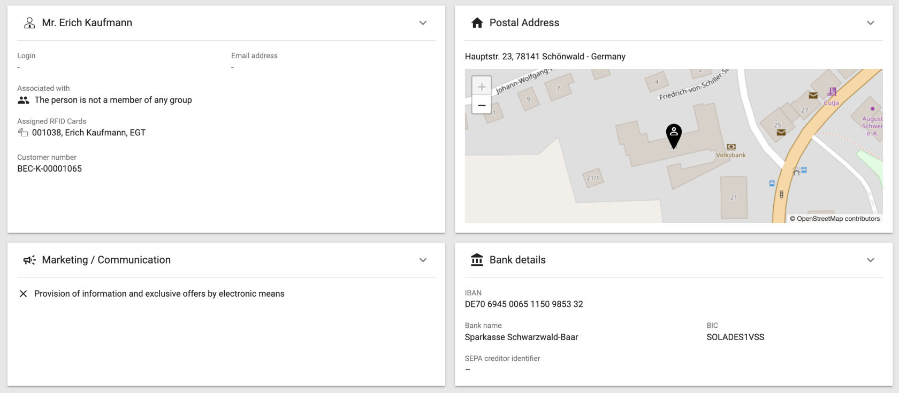Click building number 21/1 on the map
This screenshot has height=393, width=899.
(593, 178)
